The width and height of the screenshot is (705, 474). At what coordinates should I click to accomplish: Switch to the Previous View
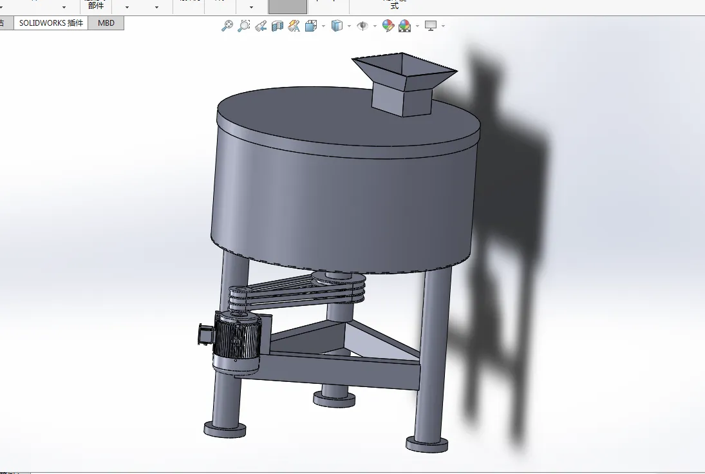point(261,26)
